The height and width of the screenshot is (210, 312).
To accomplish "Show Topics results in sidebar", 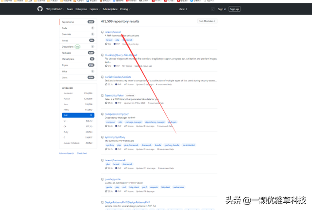I will (78, 65).
